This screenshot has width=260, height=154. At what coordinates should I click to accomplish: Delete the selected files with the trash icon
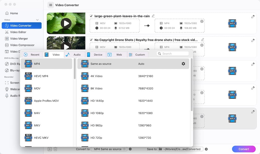pyautogui.click(x=55, y=149)
